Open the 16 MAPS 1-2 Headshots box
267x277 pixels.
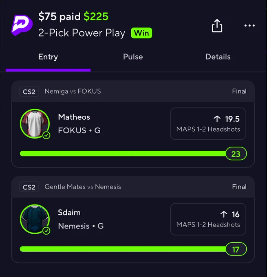[x=208, y=219]
